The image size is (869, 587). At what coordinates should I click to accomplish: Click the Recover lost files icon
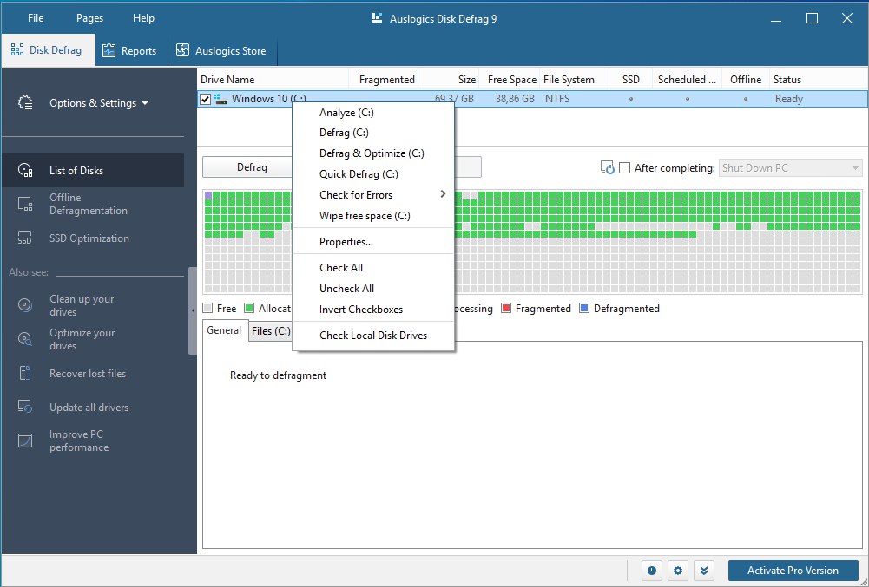point(25,373)
